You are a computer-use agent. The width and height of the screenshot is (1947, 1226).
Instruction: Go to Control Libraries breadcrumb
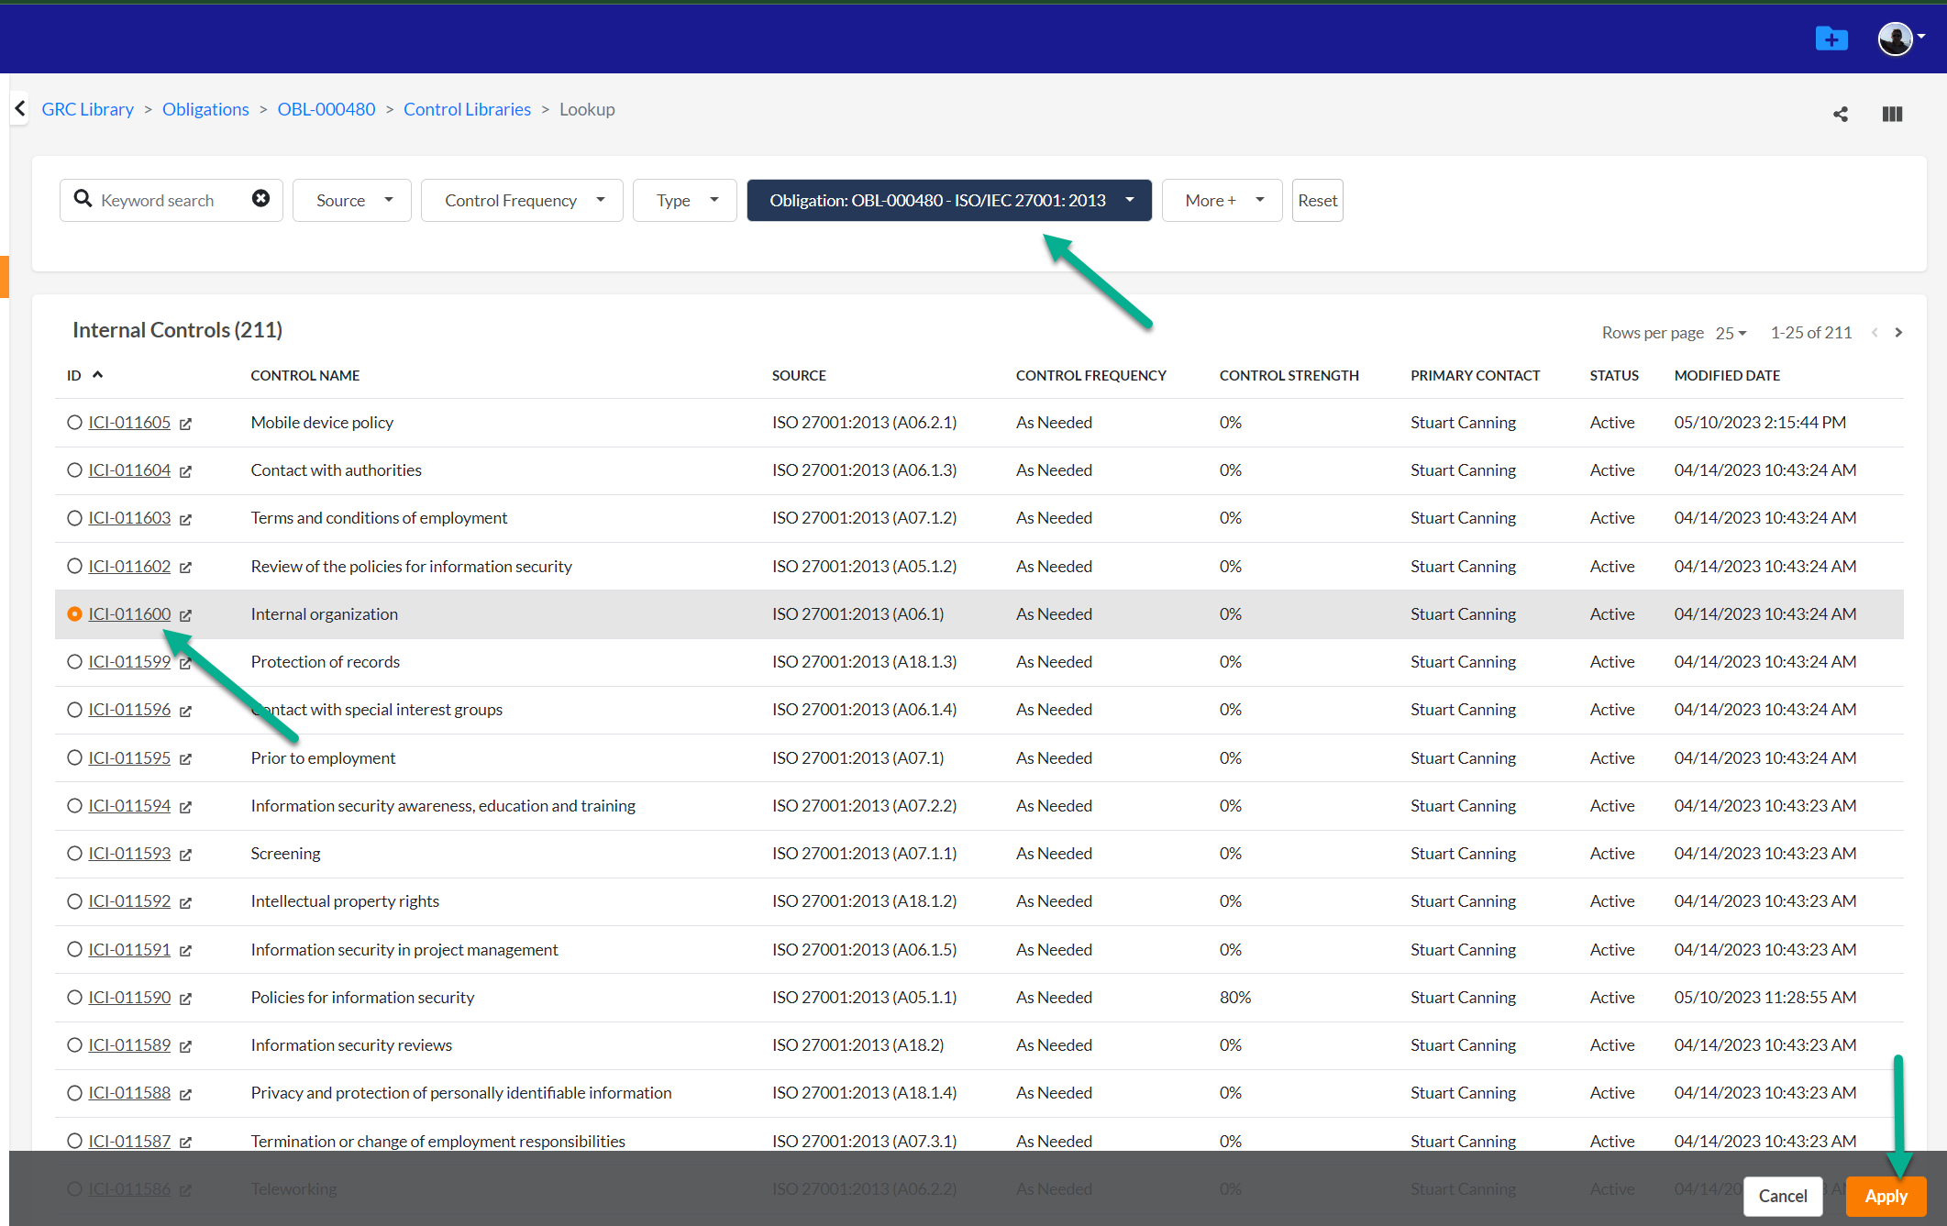tap(467, 109)
